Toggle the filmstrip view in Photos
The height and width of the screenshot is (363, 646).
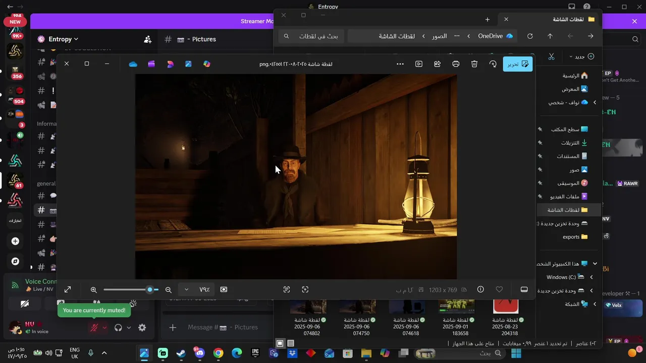click(524, 289)
